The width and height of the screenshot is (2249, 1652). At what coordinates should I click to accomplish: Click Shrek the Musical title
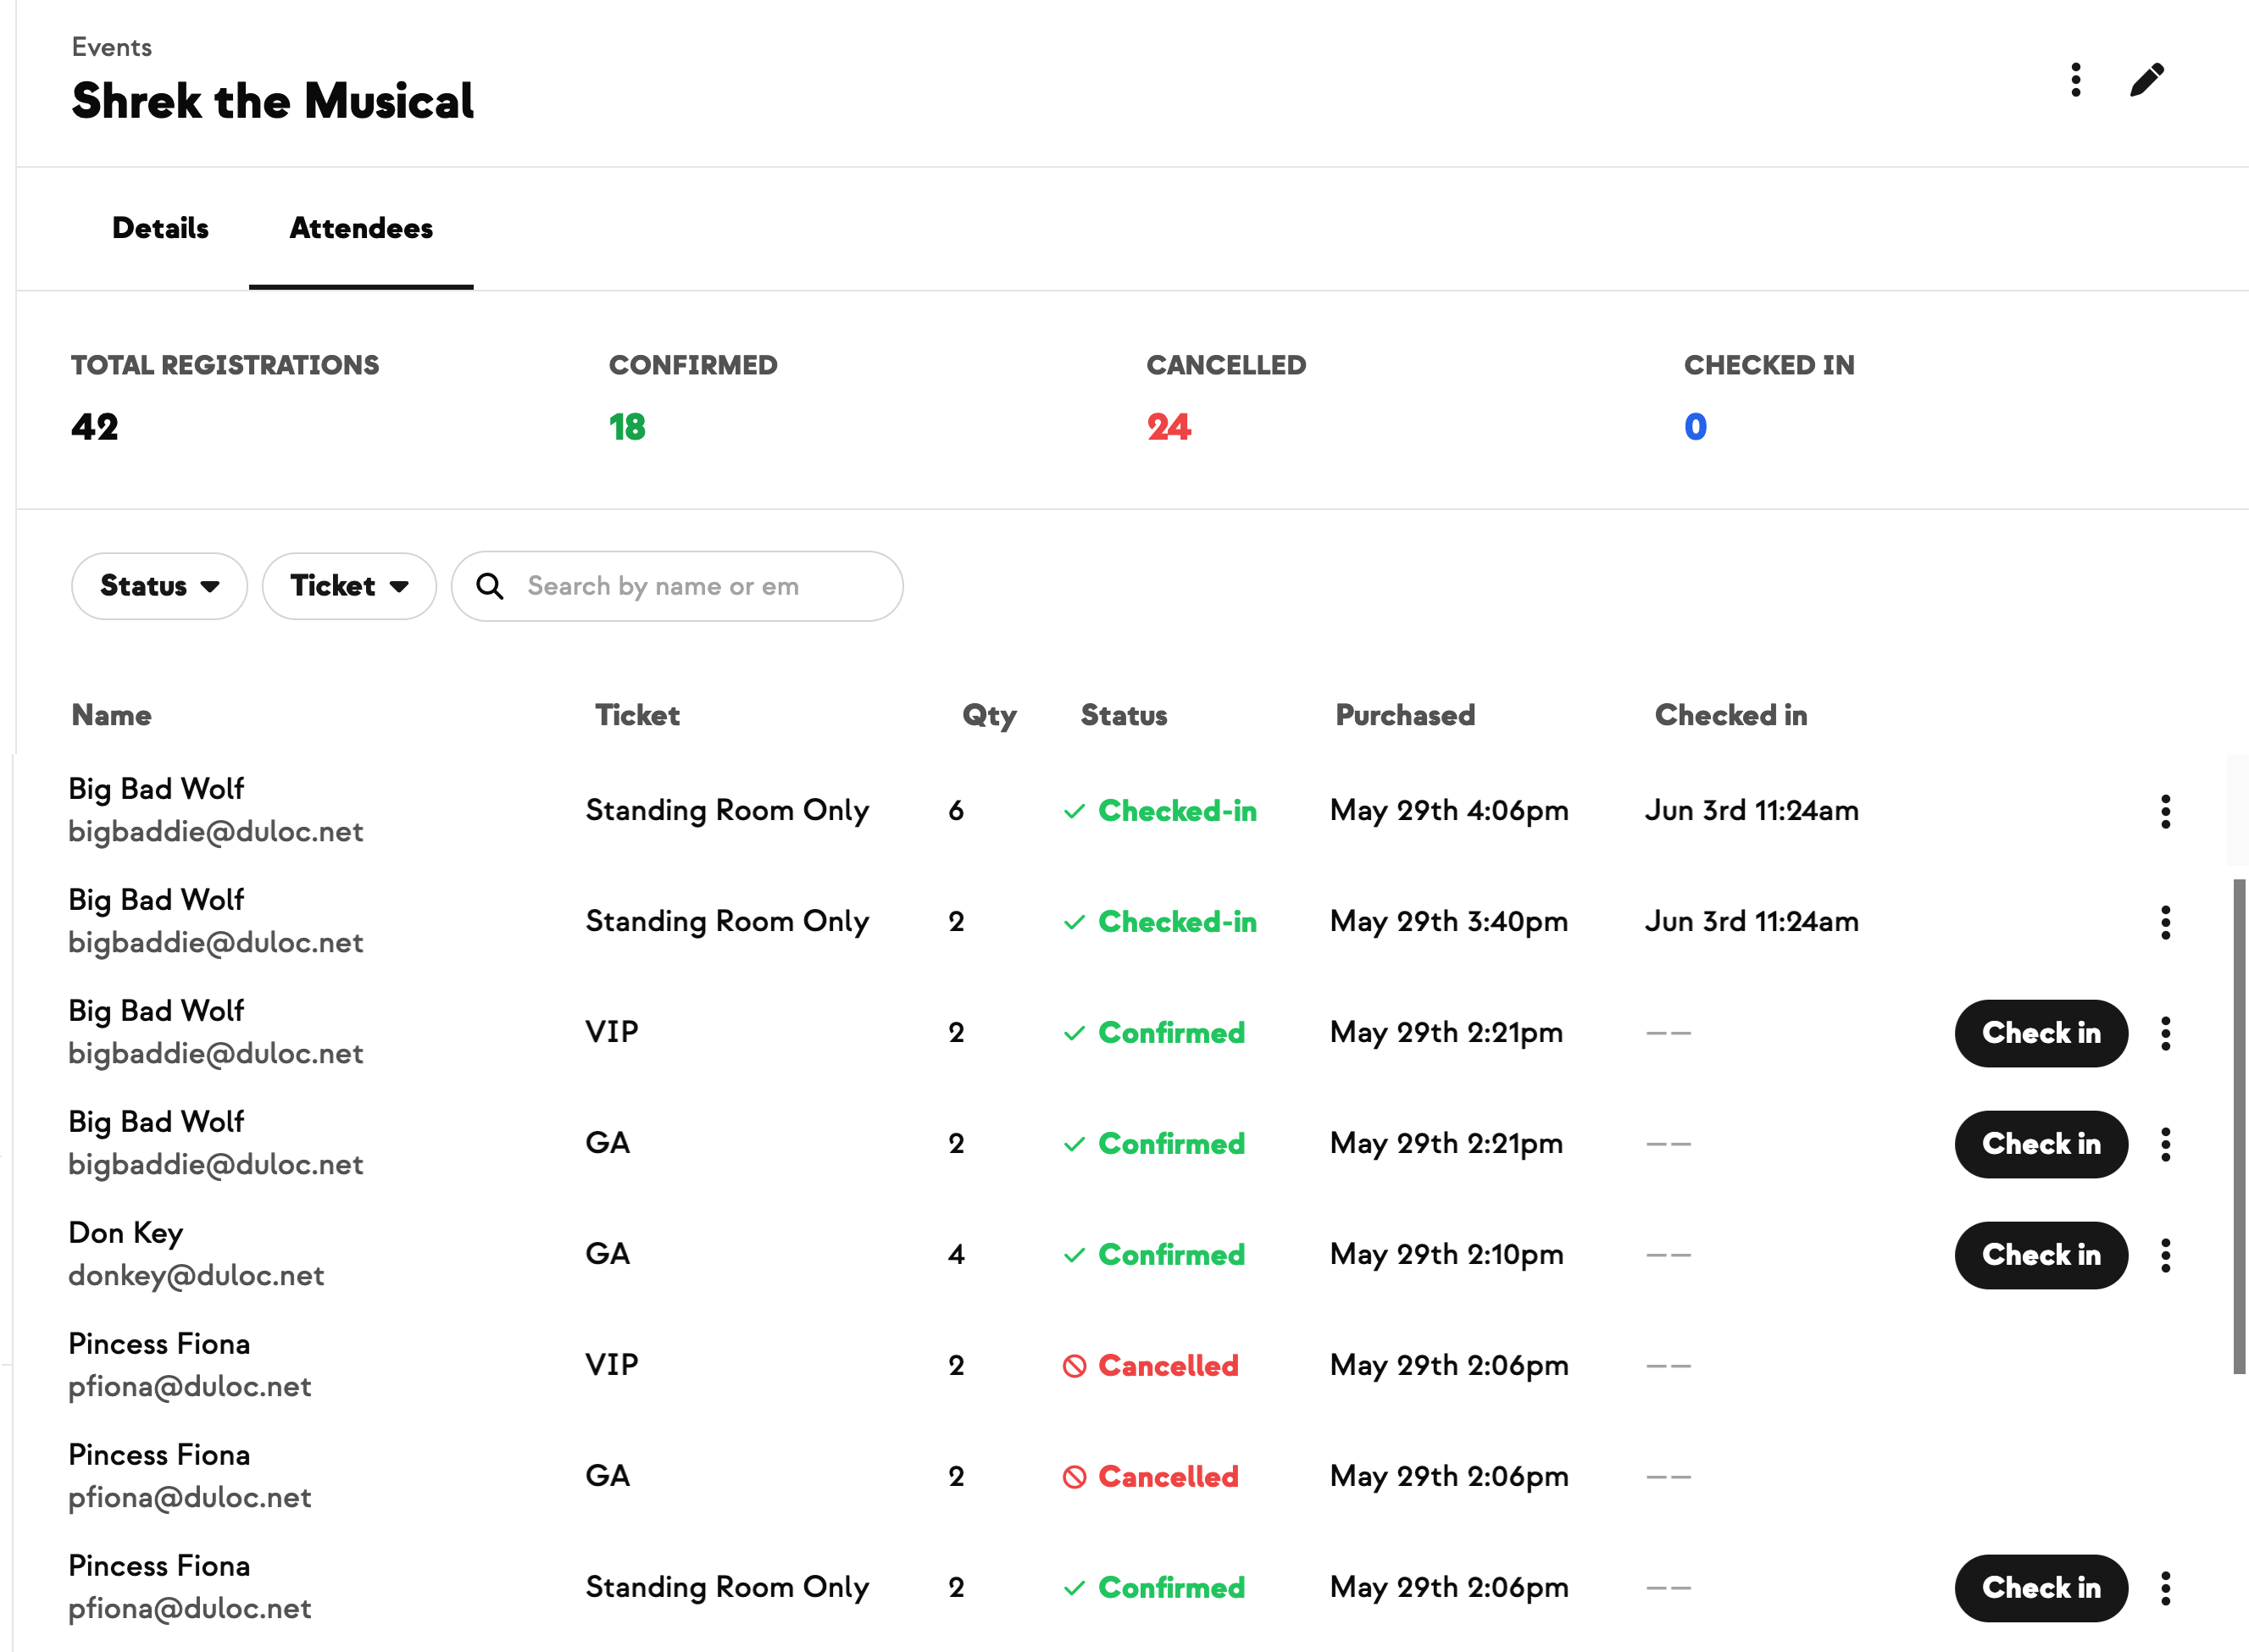(x=273, y=101)
